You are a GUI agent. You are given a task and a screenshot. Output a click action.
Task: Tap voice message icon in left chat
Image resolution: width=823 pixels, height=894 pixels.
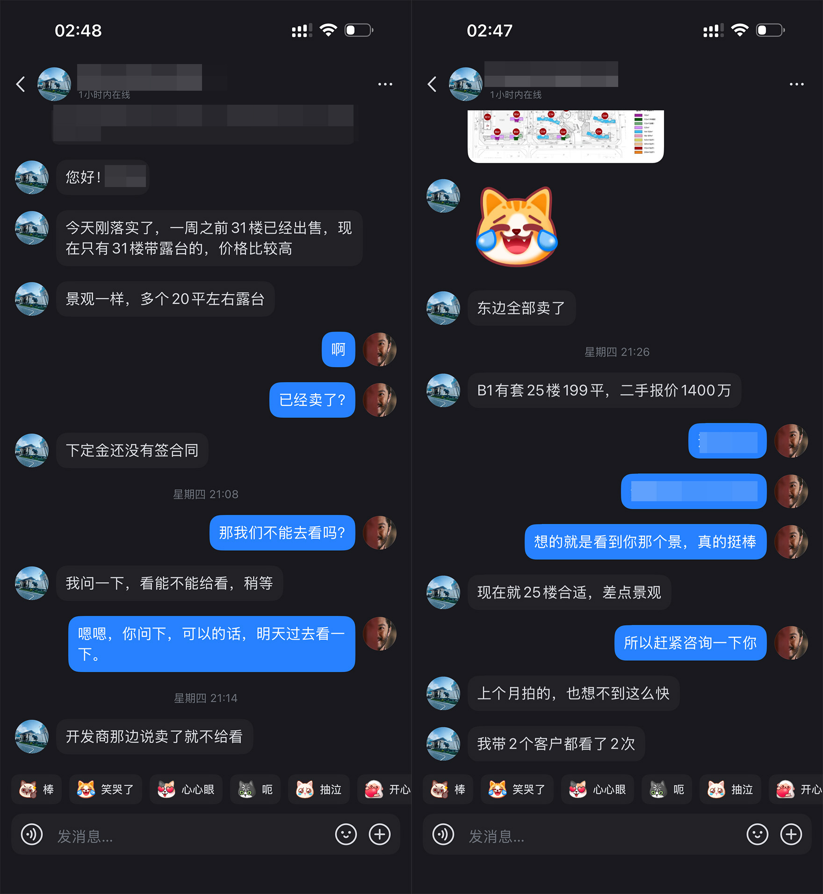[x=32, y=835]
